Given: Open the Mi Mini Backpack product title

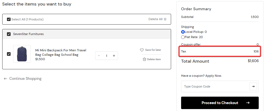Looking at the screenshot, I should click(61, 52).
